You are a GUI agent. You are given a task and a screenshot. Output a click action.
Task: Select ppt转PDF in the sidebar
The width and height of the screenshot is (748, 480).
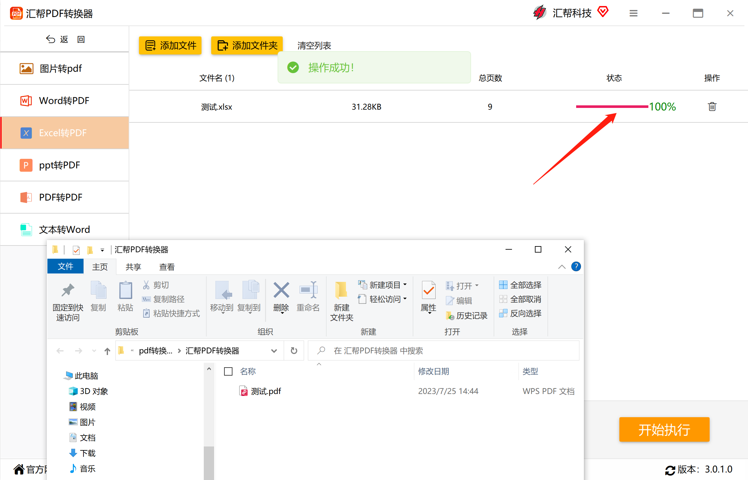click(x=64, y=165)
